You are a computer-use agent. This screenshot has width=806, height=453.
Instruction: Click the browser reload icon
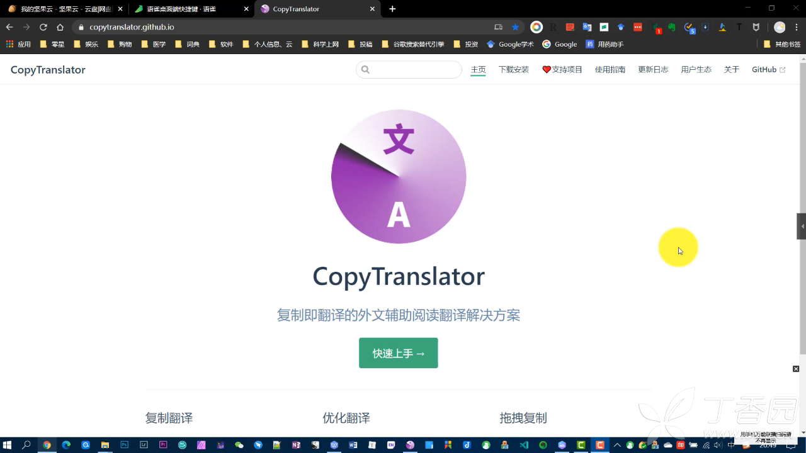pos(43,27)
